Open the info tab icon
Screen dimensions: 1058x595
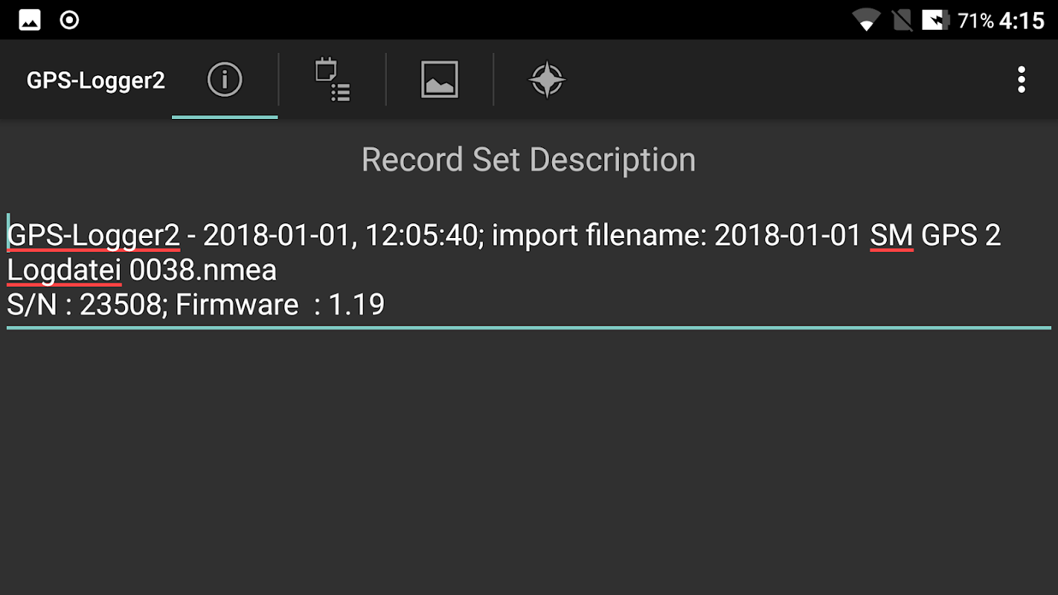click(225, 79)
